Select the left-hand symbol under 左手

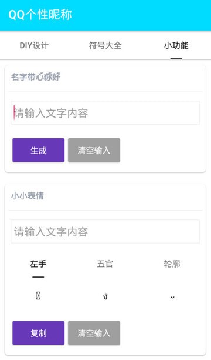click(x=38, y=296)
